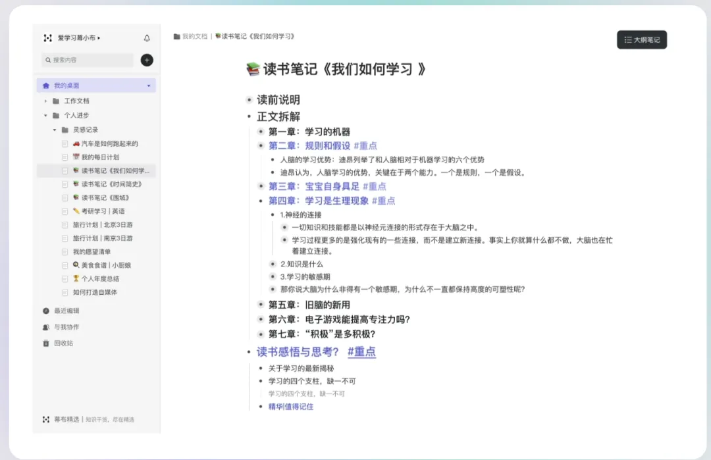Click the 大纲笔记 button

click(642, 40)
